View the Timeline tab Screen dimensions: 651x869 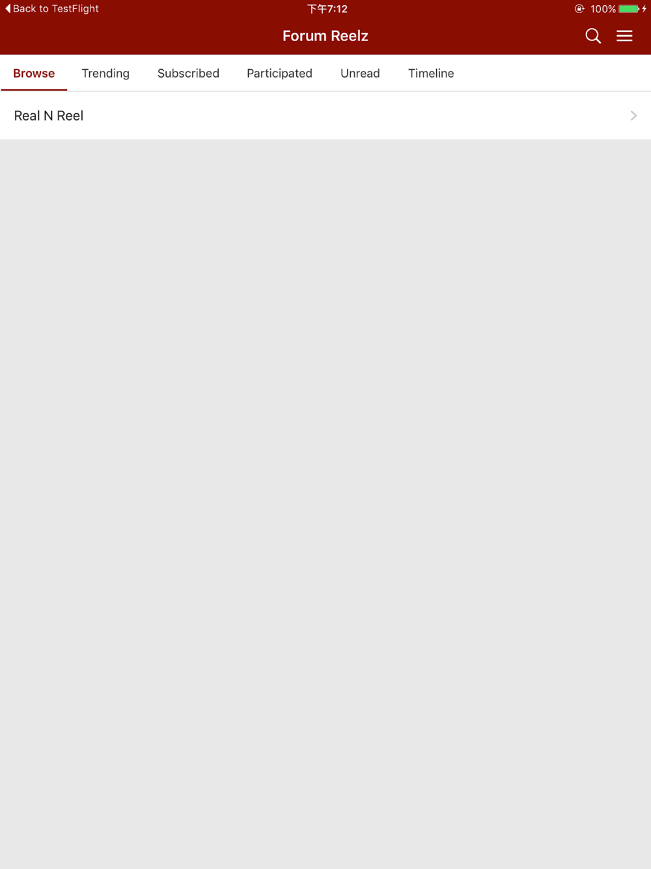pyautogui.click(x=431, y=73)
